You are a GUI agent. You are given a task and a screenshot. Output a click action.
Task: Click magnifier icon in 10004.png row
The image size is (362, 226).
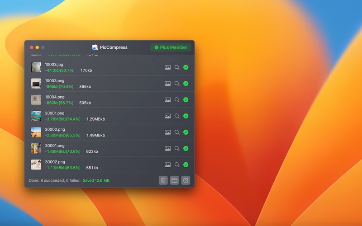pos(177,100)
